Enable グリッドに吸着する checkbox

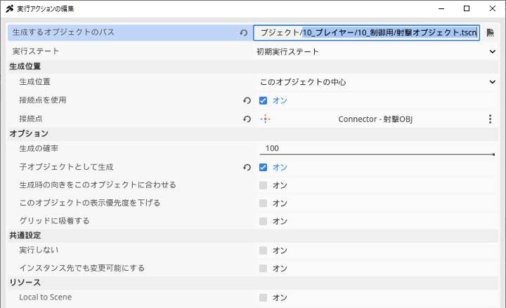[x=263, y=221]
